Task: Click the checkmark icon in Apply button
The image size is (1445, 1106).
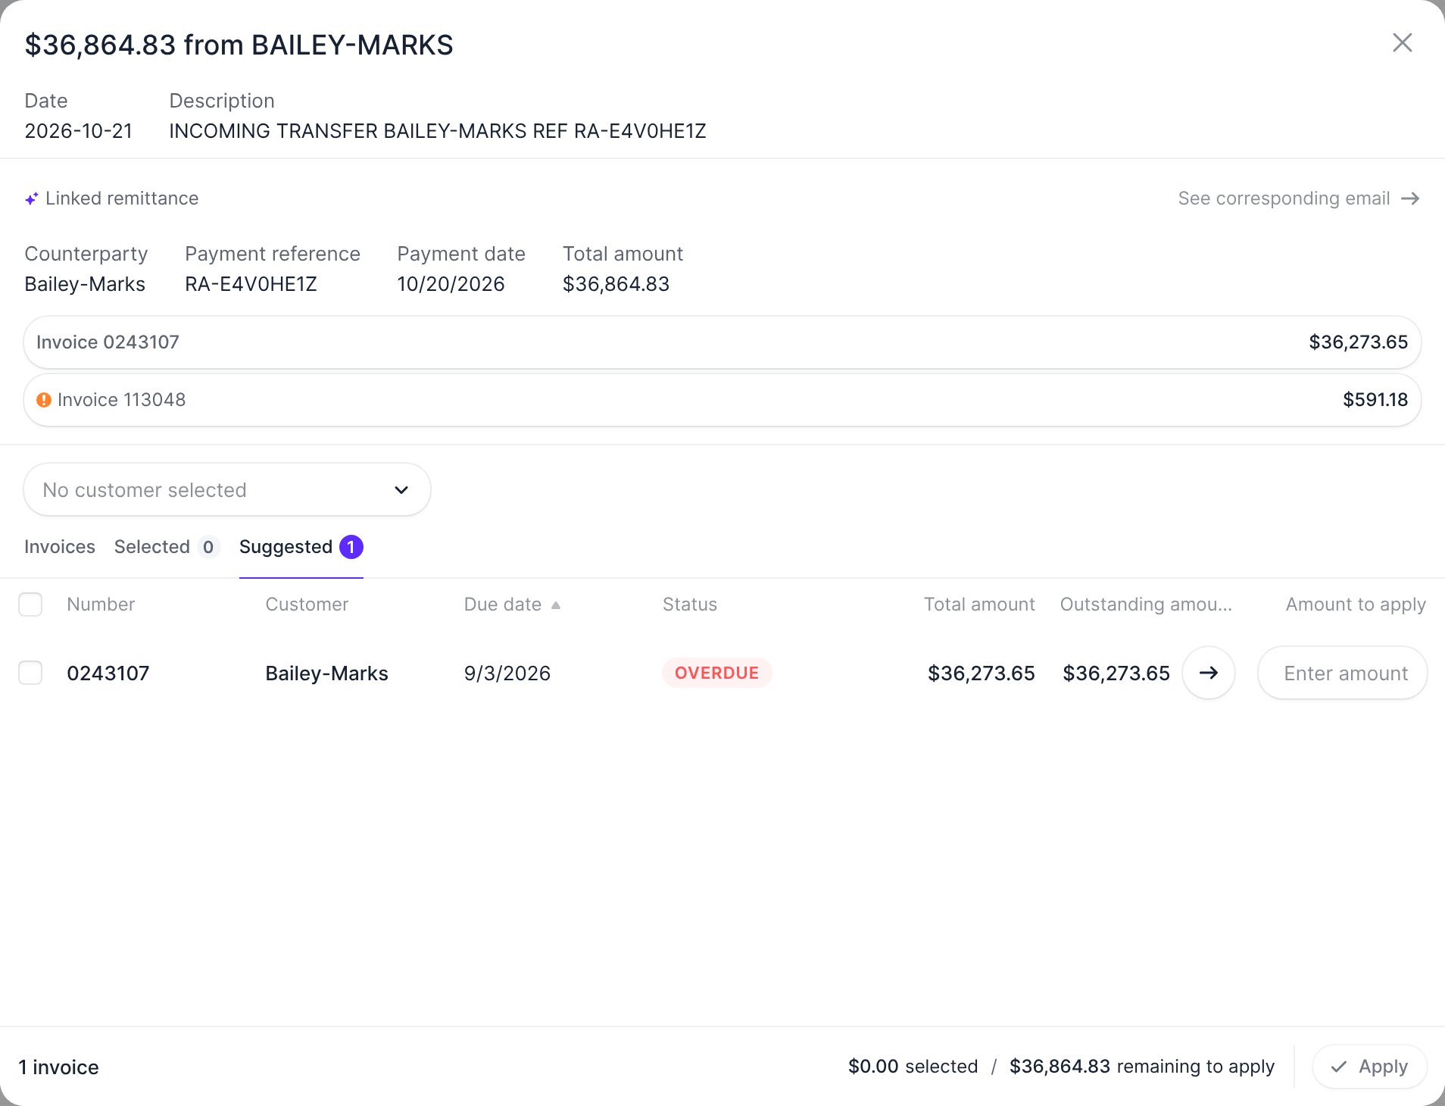Action: pyautogui.click(x=1339, y=1067)
